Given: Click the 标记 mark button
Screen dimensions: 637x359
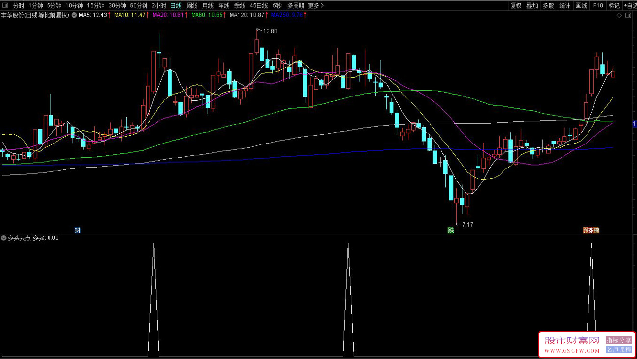Looking at the screenshot, I should pos(614,6).
